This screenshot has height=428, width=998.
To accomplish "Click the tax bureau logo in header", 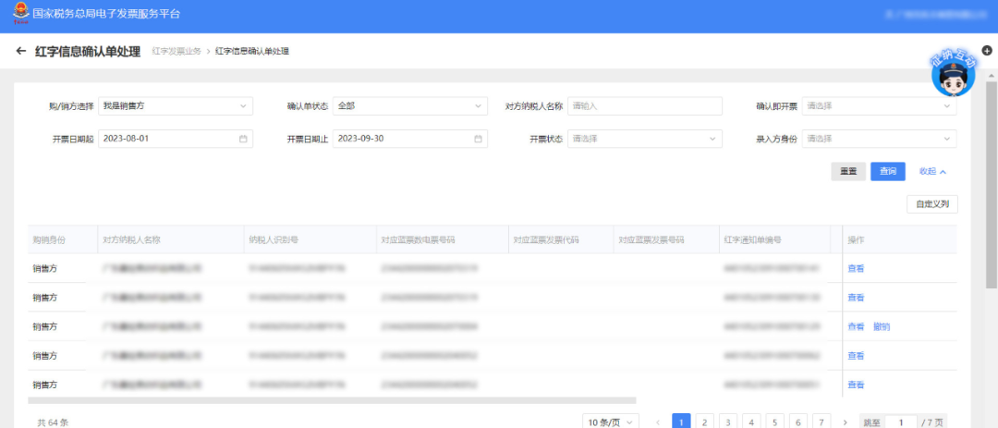I will [20, 14].
